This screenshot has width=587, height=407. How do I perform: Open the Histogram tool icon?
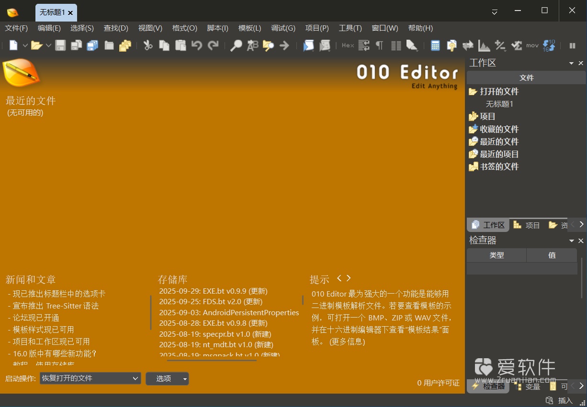click(484, 45)
